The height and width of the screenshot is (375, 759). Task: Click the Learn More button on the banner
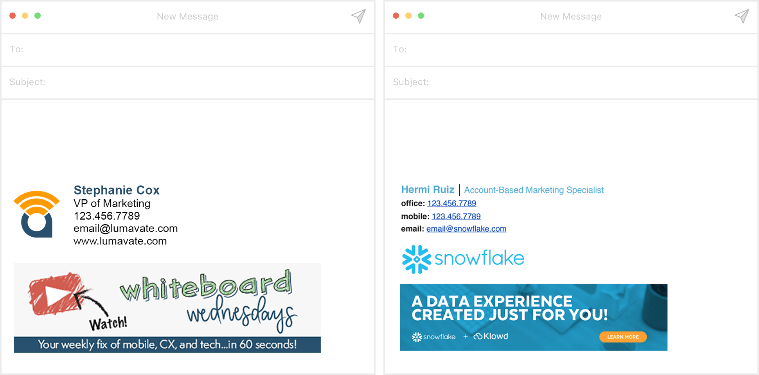[x=623, y=337]
